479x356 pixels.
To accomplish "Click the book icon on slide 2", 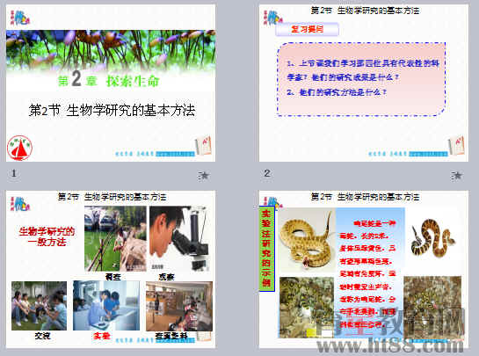I will tap(456, 146).
